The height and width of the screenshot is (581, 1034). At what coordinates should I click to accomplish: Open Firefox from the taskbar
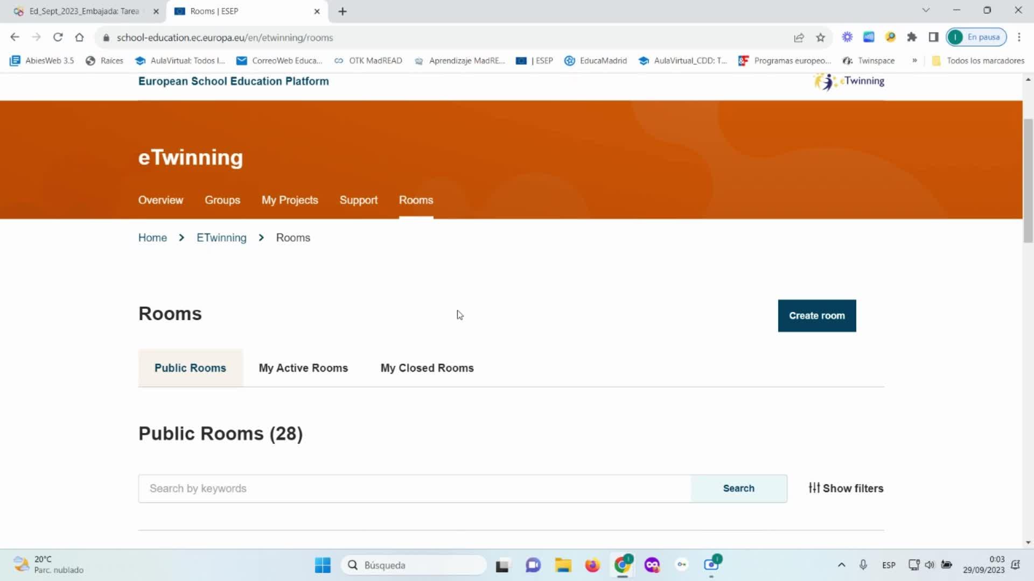click(592, 565)
